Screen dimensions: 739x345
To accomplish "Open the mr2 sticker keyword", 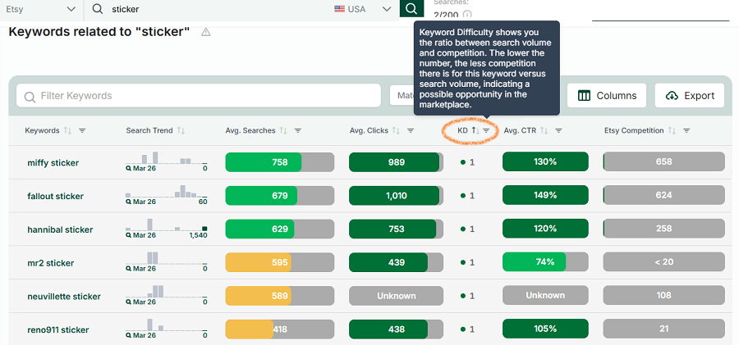I will [x=50, y=263].
